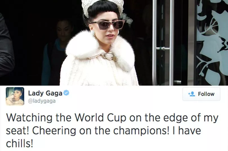Open the @ladygaga handle link
Viewport: 228px width, 151px height.
[x=42, y=101]
